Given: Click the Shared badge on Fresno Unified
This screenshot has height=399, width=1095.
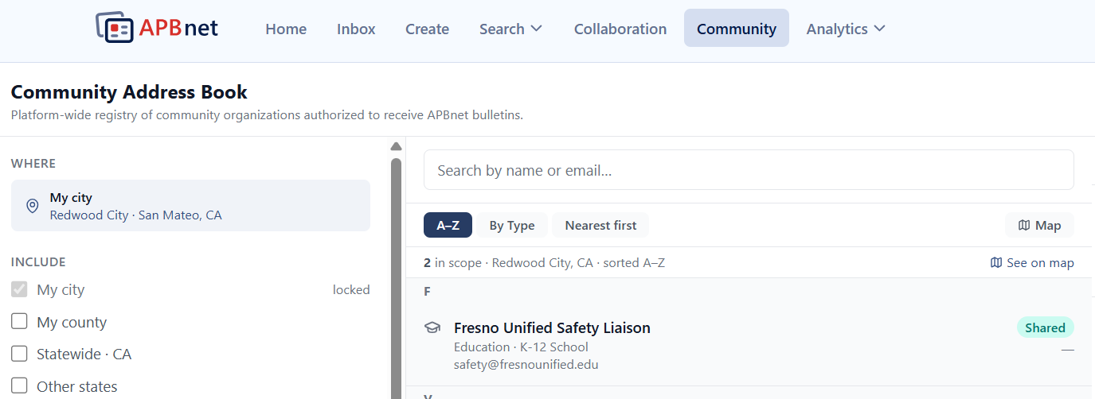Looking at the screenshot, I should coord(1045,327).
